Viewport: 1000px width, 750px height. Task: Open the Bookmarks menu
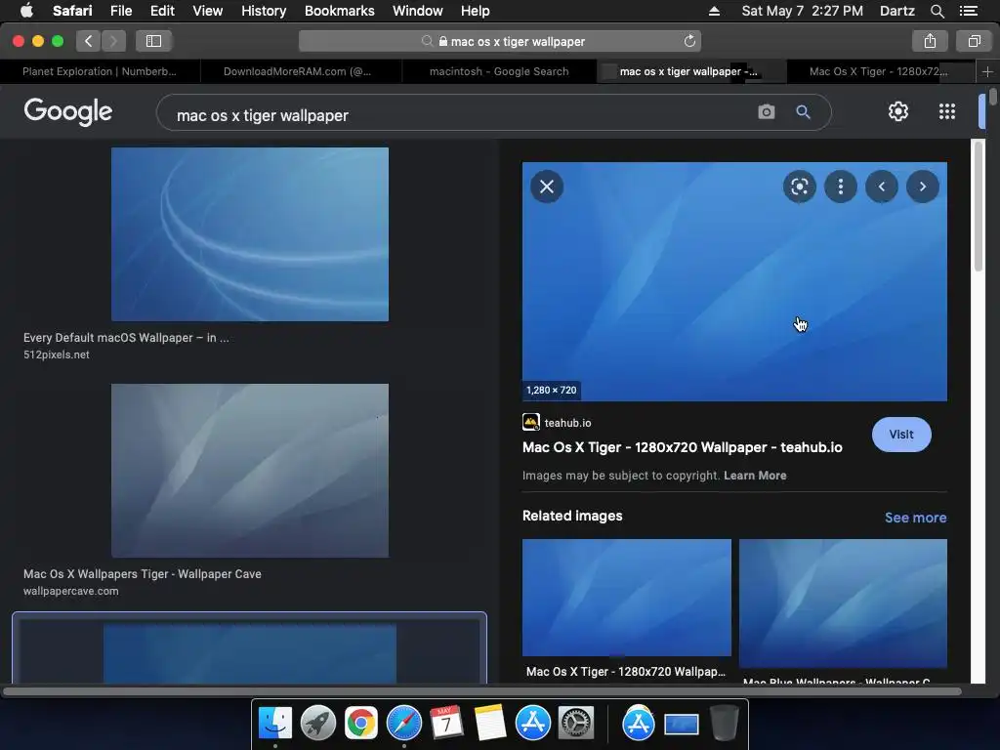point(339,11)
